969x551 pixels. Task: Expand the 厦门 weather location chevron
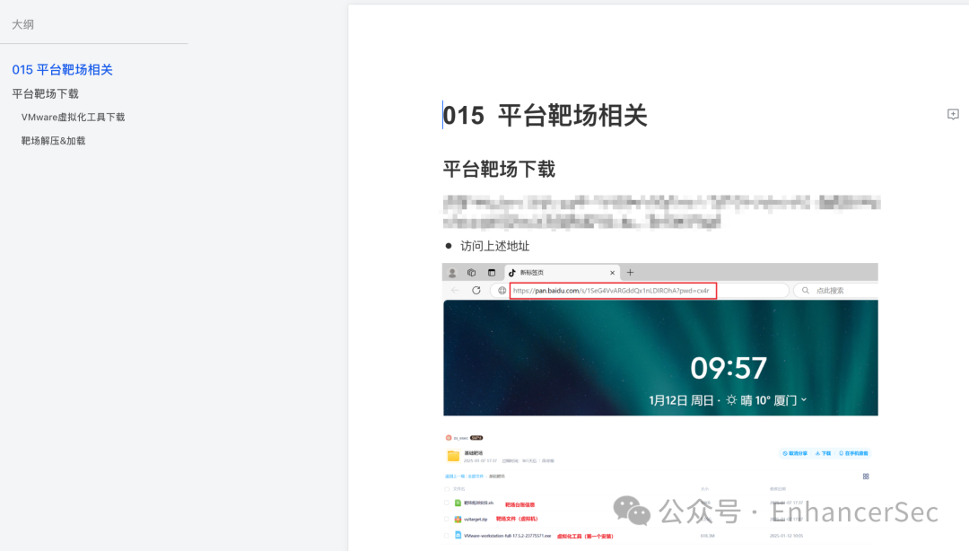click(804, 400)
